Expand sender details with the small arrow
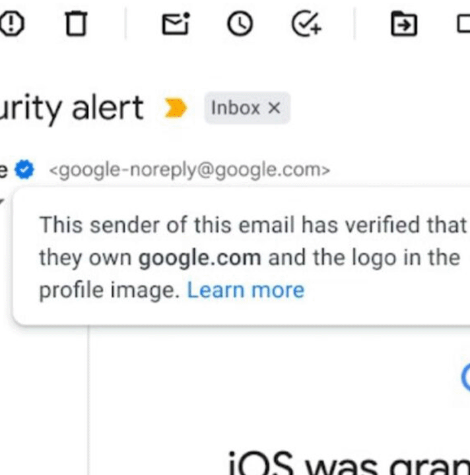Image resolution: width=470 pixels, height=475 pixels. click(x=1, y=201)
